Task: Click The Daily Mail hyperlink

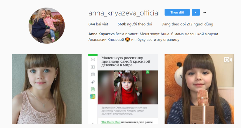Action: point(111,122)
